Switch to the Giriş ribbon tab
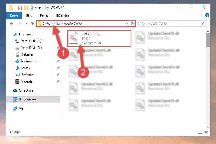Screen dimensions: 216x144 click(29, 15)
